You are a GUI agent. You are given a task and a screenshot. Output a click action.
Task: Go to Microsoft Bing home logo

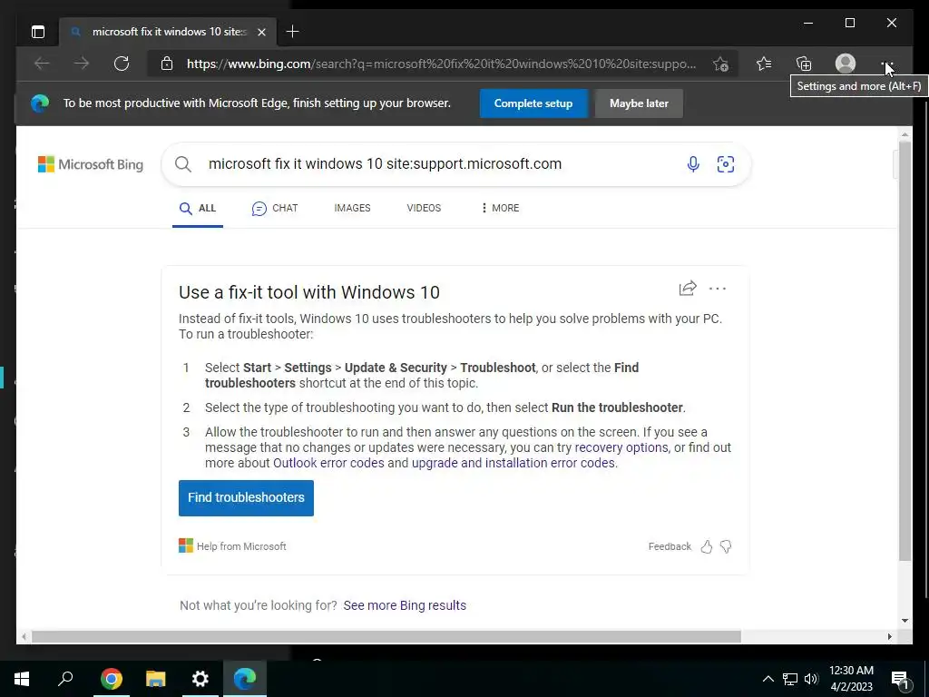point(91,164)
